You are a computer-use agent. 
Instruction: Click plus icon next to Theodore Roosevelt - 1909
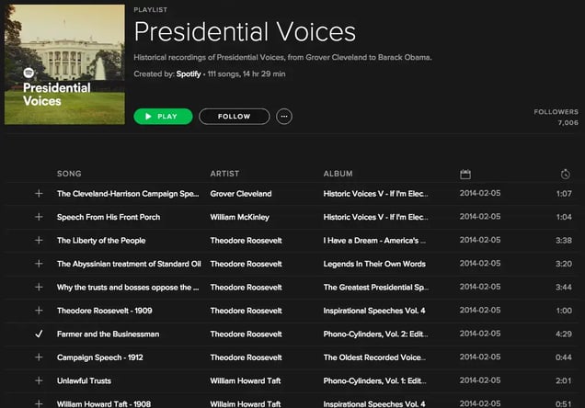coord(39,311)
